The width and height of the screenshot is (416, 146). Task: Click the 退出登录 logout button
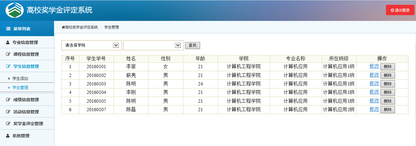pos(400,10)
